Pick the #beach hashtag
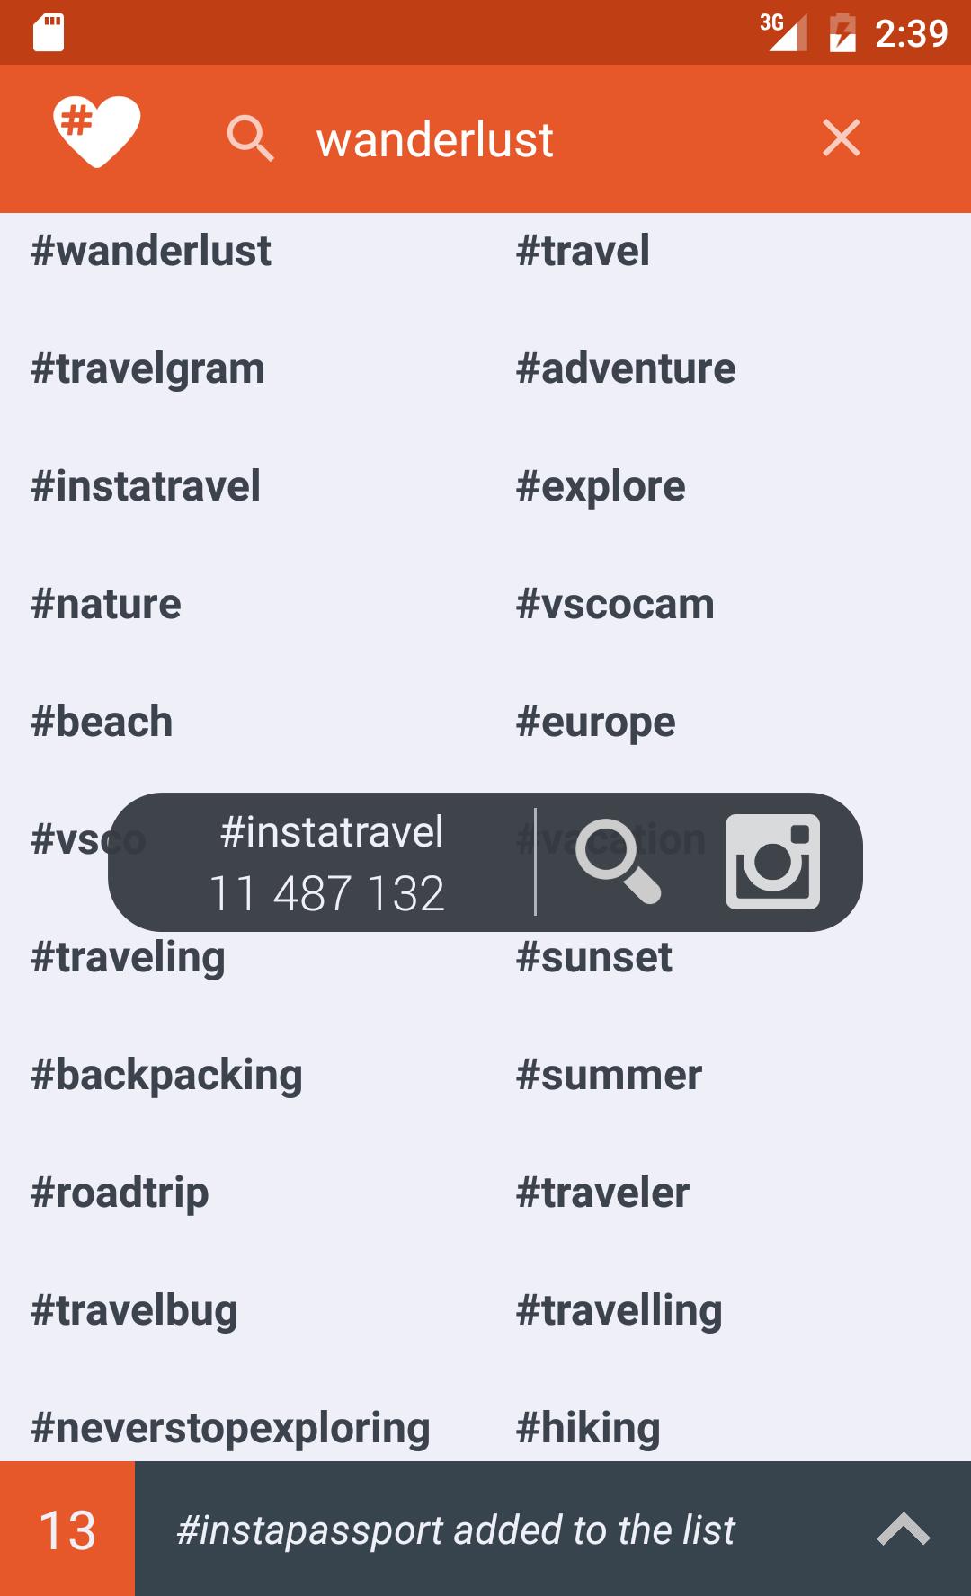This screenshot has width=971, height=1596. pyautogui.click(x=102, y=722)
